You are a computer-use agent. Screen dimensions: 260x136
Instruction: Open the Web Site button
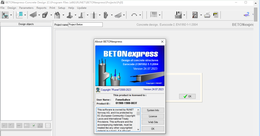click(x=153, y=122)
